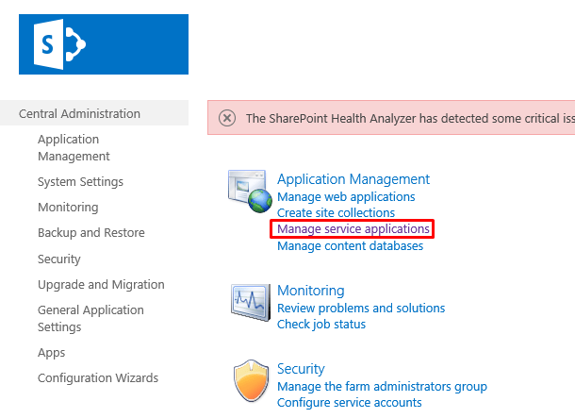This screenshot has height=418, width=575.
Task: Open Monitoring from the left navigation
Action: (x=68, y=207)
